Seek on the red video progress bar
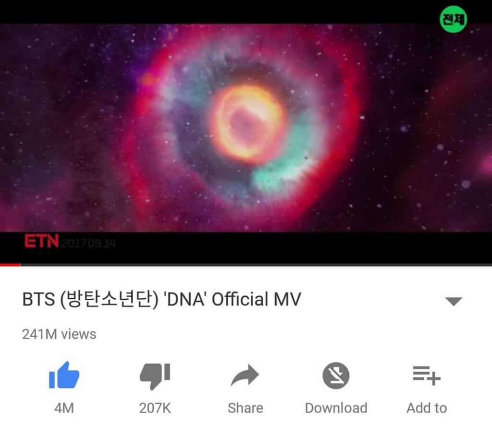The height and width of the screenshot is (432, 492). (x=10, y=265)
